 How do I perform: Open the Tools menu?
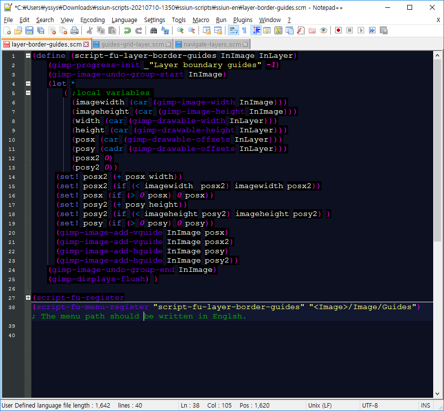(x=179, y=20)
